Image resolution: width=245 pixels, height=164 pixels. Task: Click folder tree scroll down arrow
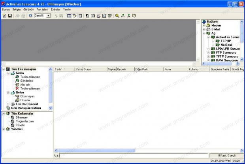coord(50,108)
